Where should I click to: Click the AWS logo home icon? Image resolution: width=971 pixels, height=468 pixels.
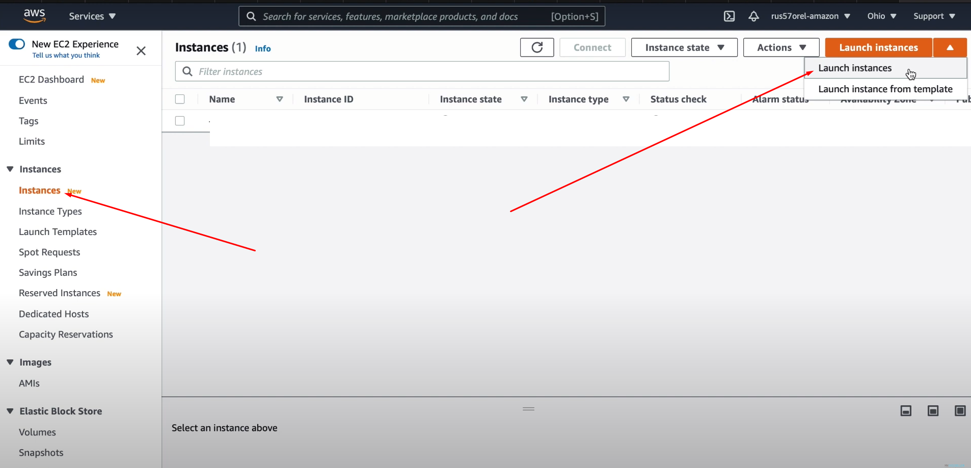pos(35,16)
